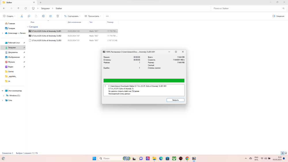288x162 pixels.
Task: Click the Cut scissors icon in toolbar
Action: (22, 16)
